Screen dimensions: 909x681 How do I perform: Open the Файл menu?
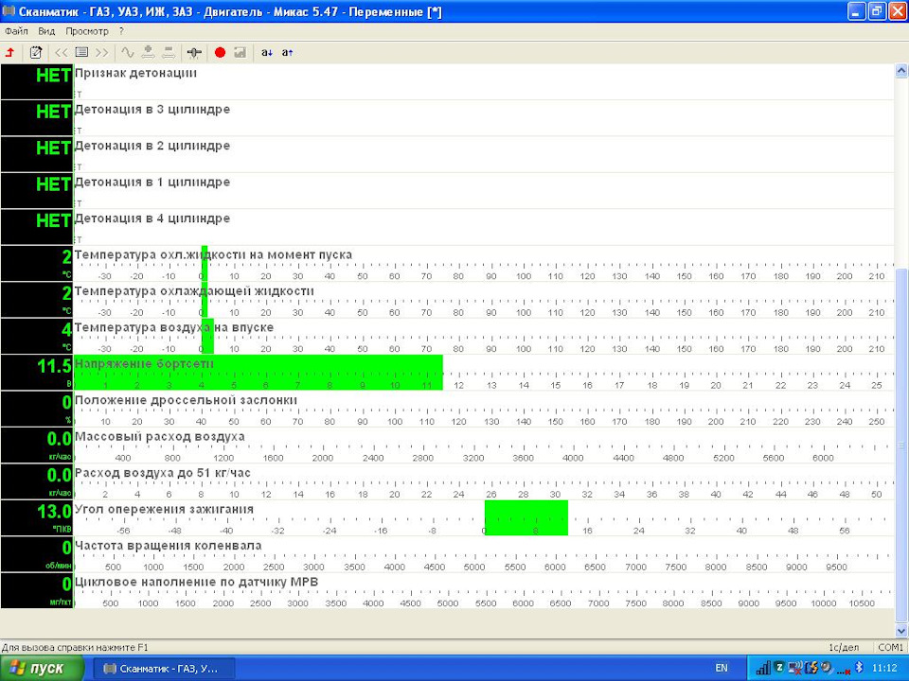pyautogui.click(x=16, y=31)
